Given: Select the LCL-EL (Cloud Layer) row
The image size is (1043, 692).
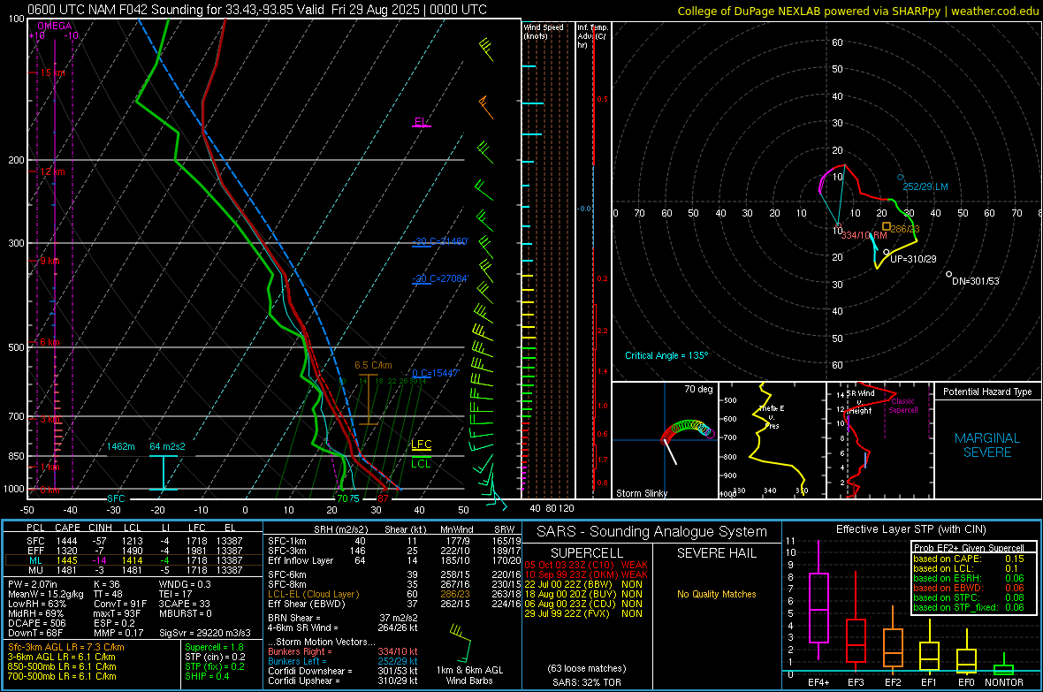Looking at the screenshot, I should tap(394, 594).
